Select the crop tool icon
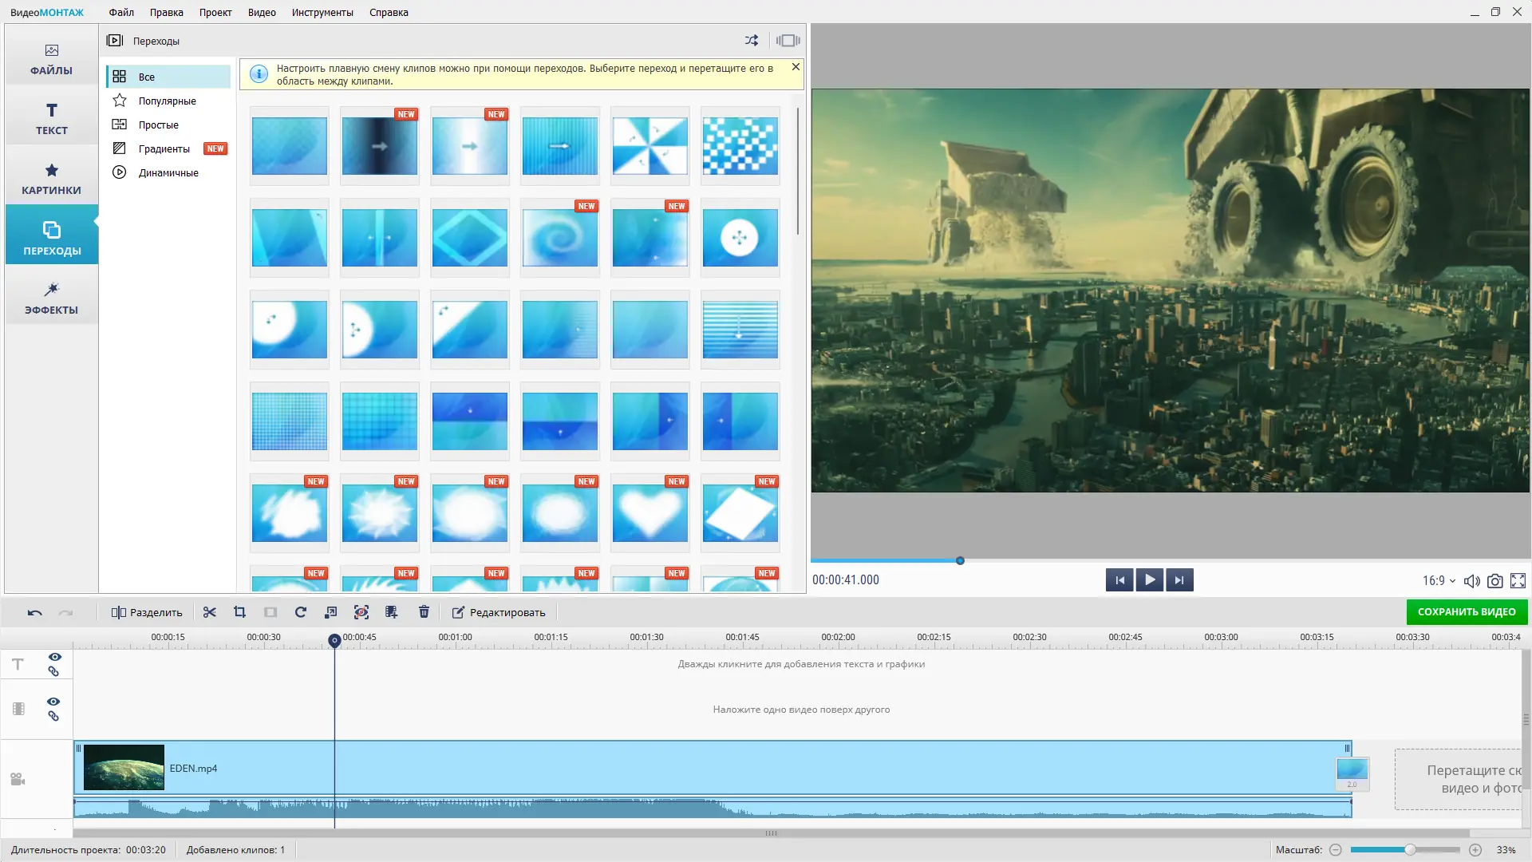This screenshot has height=862, width=1532. 239,612
